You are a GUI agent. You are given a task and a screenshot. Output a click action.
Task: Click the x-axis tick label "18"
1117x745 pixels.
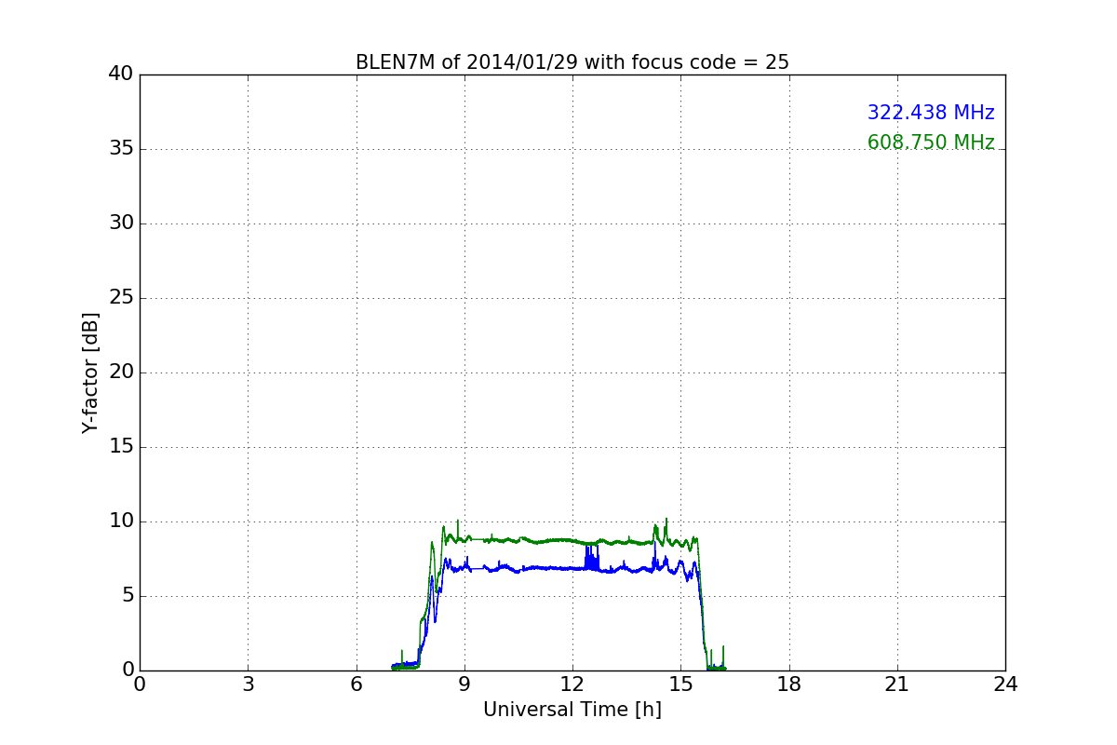(x=789, y=684)
